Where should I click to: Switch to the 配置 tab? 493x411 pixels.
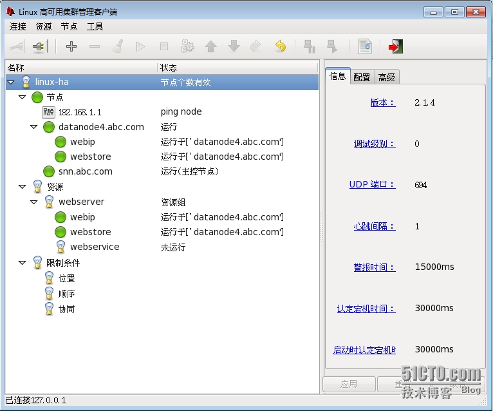click(362, 77)
